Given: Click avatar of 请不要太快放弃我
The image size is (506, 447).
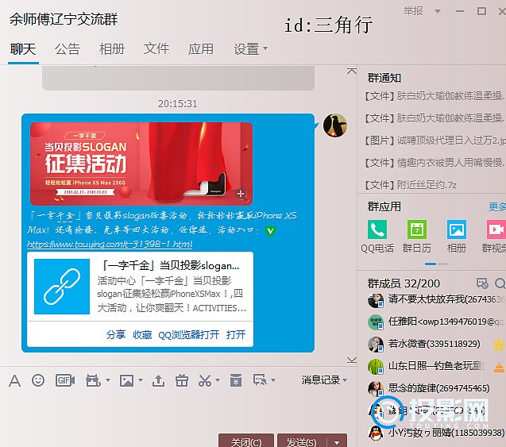Looking at the screenshot, I should click(376, 300).
